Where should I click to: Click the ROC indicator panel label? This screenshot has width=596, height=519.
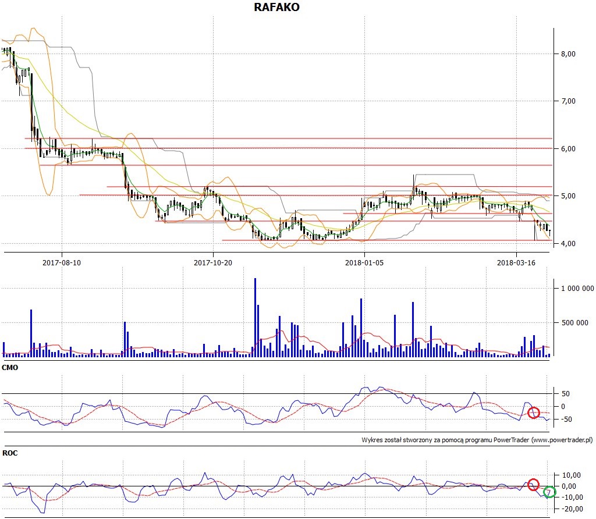tap(10, 453)
